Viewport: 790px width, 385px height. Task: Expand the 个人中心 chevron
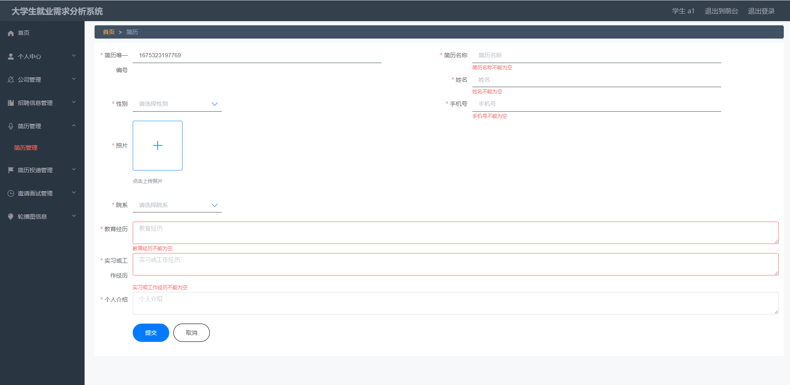coord(74,56)
